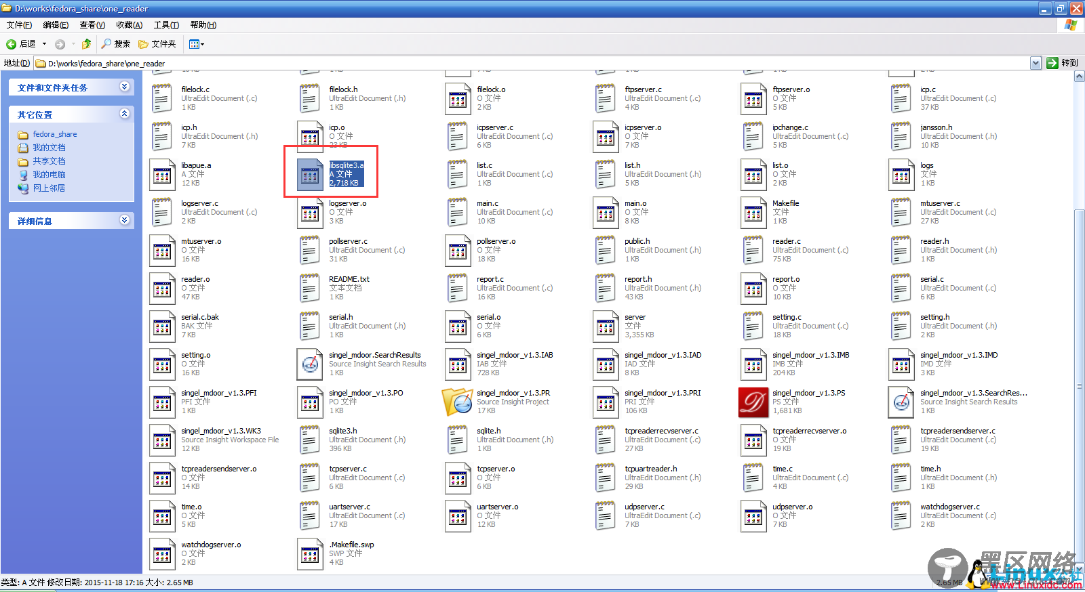
Task: Select singel_mdoor_v1.3.WK3 workspace file icon
Action: coord(162,440)
